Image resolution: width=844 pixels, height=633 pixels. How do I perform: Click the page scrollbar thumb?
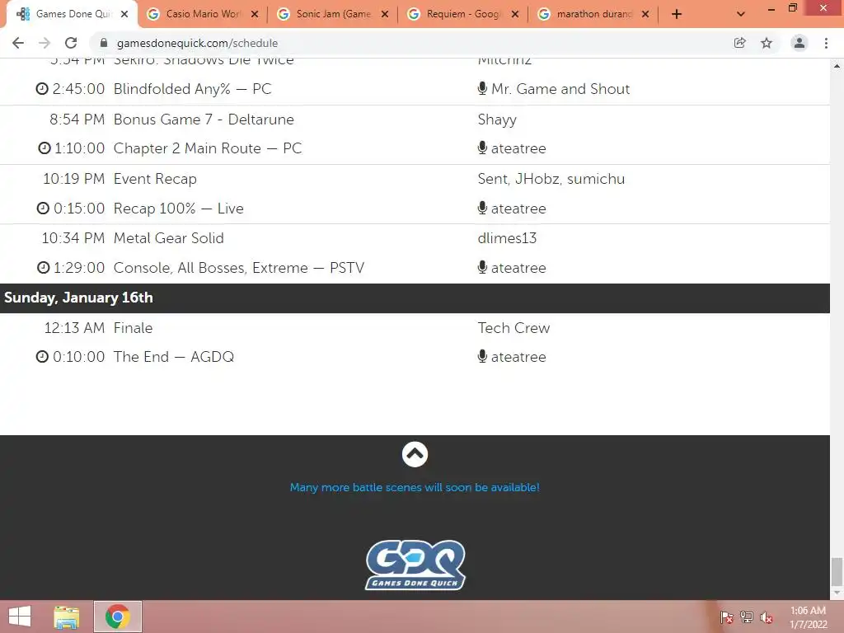pos(837,572)
